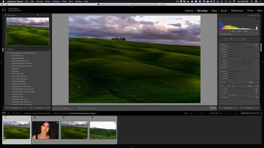Click main window display icon 1
This screenshot has width=264, height=148.
point(4,113)
